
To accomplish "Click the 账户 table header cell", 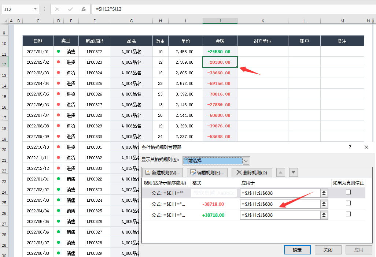I will pos(304,41).
